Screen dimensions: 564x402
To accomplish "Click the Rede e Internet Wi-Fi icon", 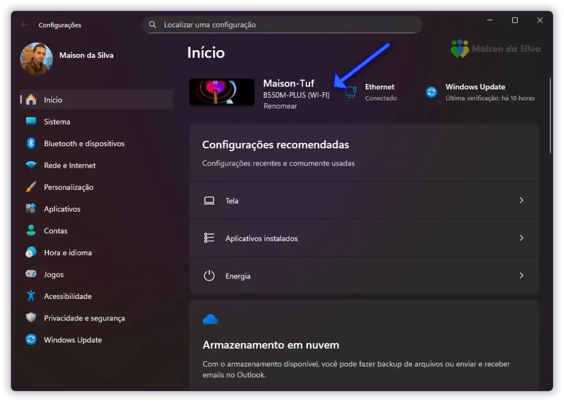I will click(x=31, y=165).
